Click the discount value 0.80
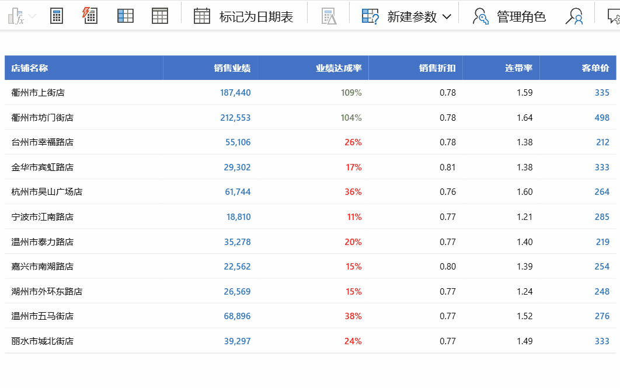 point(448,266)
